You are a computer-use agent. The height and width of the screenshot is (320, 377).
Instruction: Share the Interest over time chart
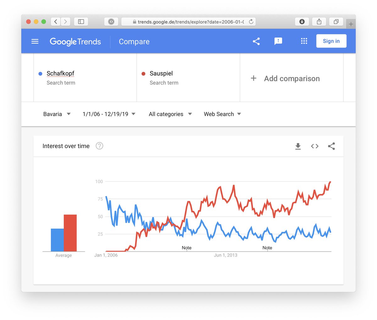pyautogui.click(x=331, y=146)
